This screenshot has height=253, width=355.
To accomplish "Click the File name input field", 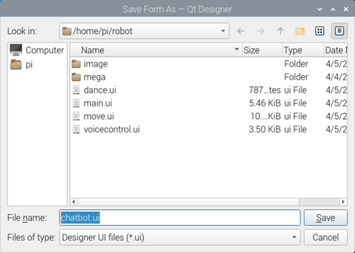I will (180, 218).
